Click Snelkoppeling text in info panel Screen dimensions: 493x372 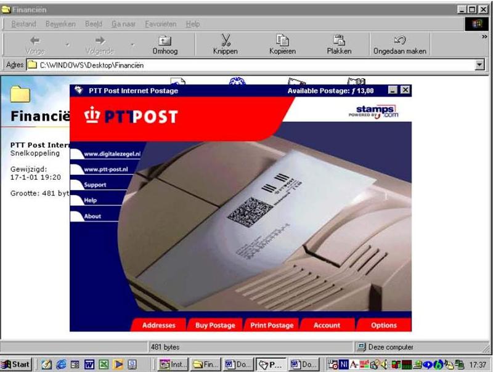coord(35,153)
